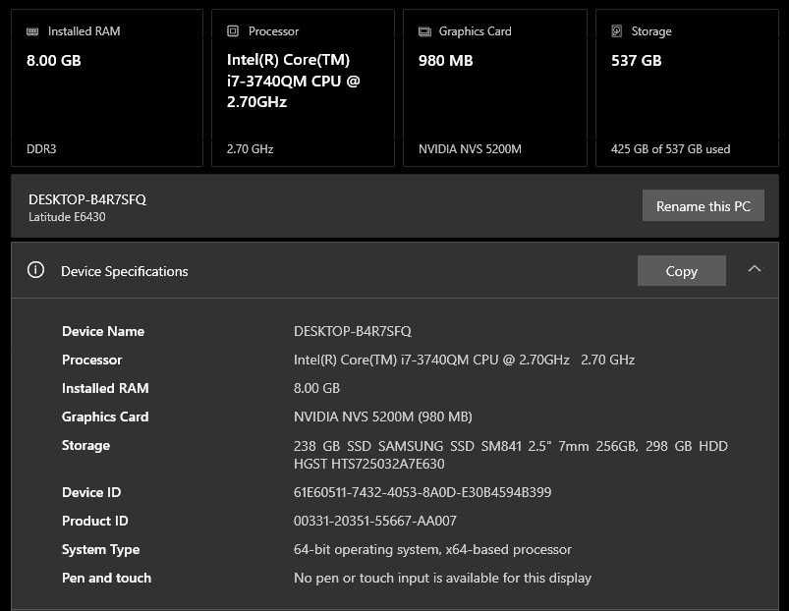Select the Processor row label in specifications
Viewport: 789px width, 611px height.
pos(91,360)
